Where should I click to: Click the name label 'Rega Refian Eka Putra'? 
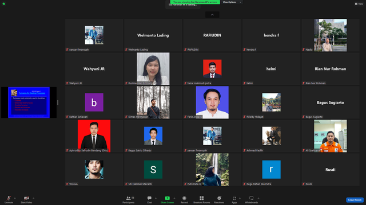point(258,184)
